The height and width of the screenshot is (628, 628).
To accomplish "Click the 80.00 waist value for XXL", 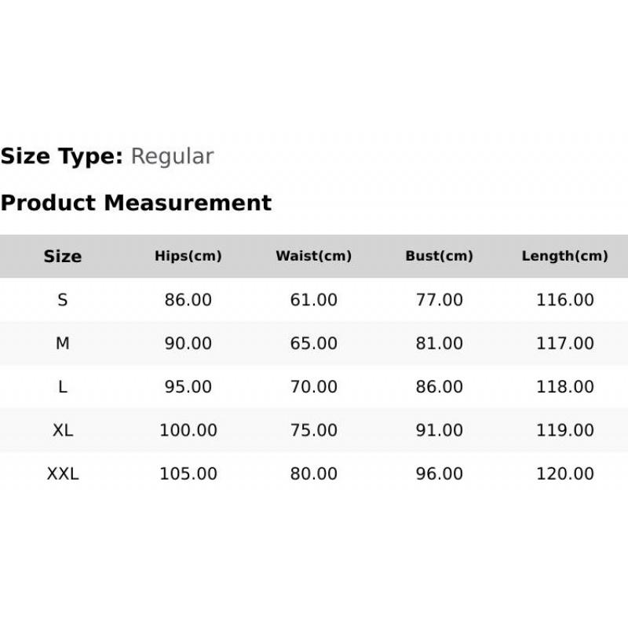I will pos(314,474).
